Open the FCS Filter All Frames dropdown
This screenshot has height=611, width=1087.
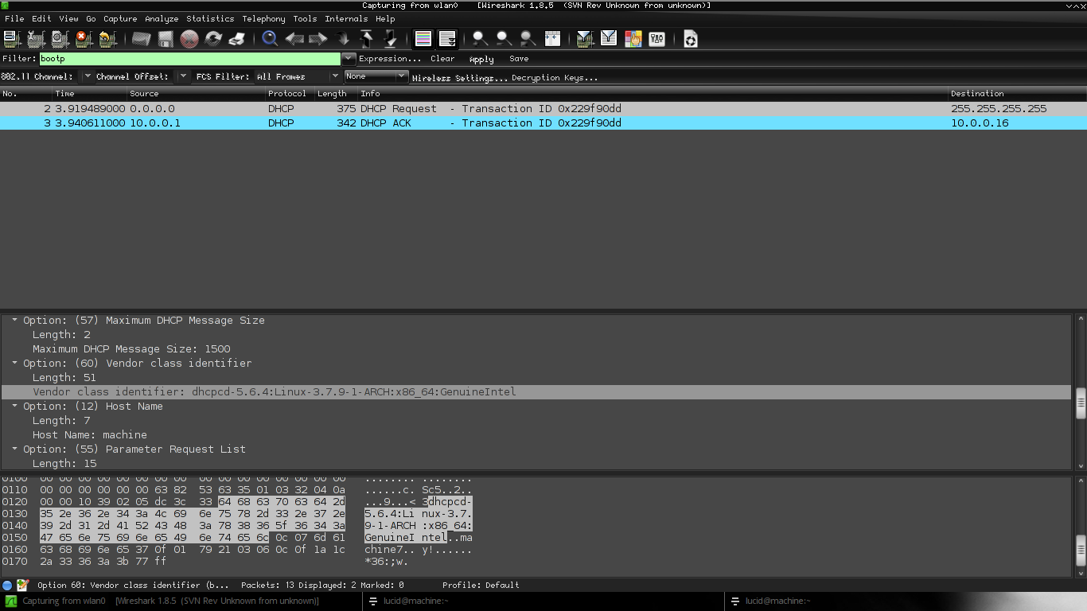pos(334,76)
